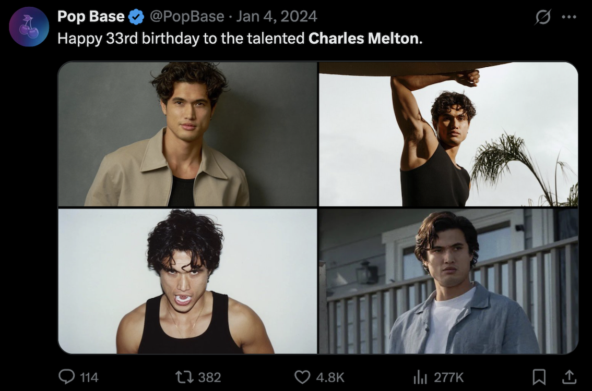Click the @PopBase handle
The width and height of the screenshot is (592, 391).
[x=187, y=17]
